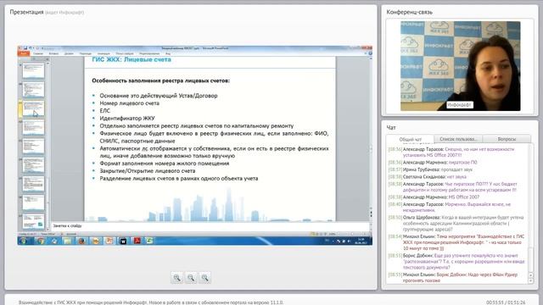Click the Заметки к слайду notes field
Viewport: 543px width, 305px height.
click(x=210, y=226)
